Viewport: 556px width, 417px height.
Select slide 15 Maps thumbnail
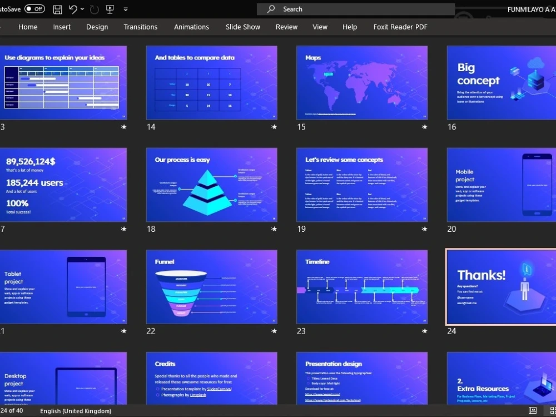[362, 83]
